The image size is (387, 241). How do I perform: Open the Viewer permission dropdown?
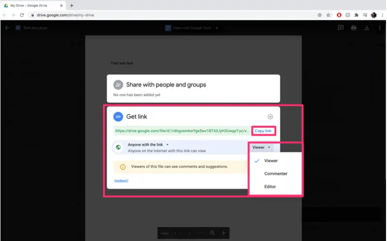coord(261,147)
